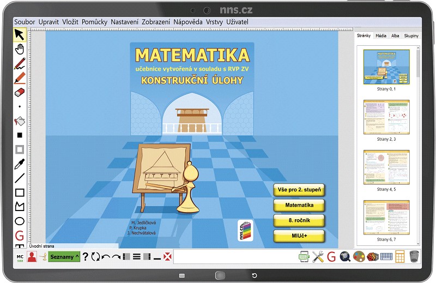The height and width of the screenshot is (283, 436).
Task: Click the MC logo icon
Action: click(20, 258)
